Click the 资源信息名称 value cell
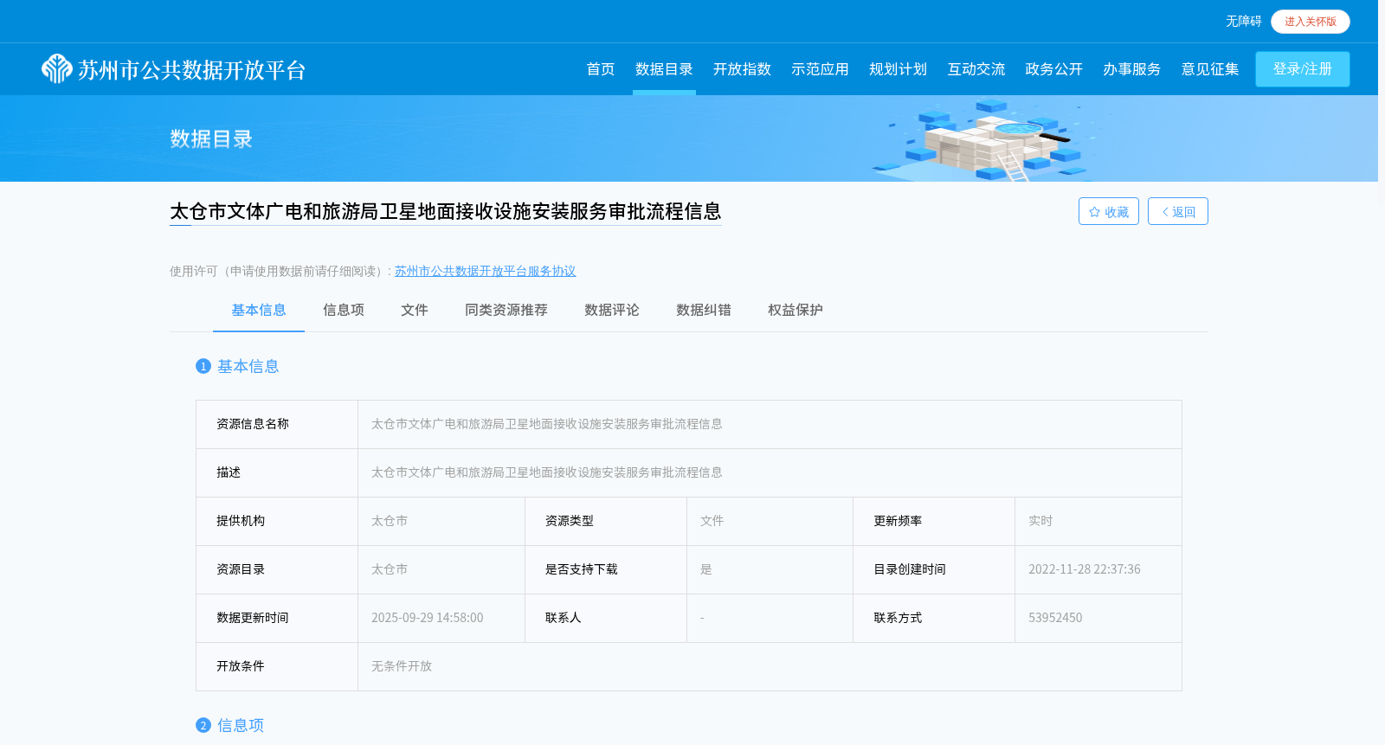The image size is (1385, 745). (x=770, y=424)
